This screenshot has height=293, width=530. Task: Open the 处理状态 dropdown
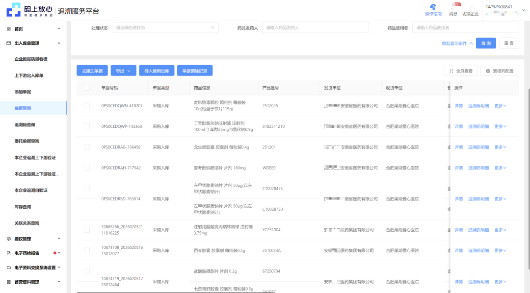(x=165, y=28)
